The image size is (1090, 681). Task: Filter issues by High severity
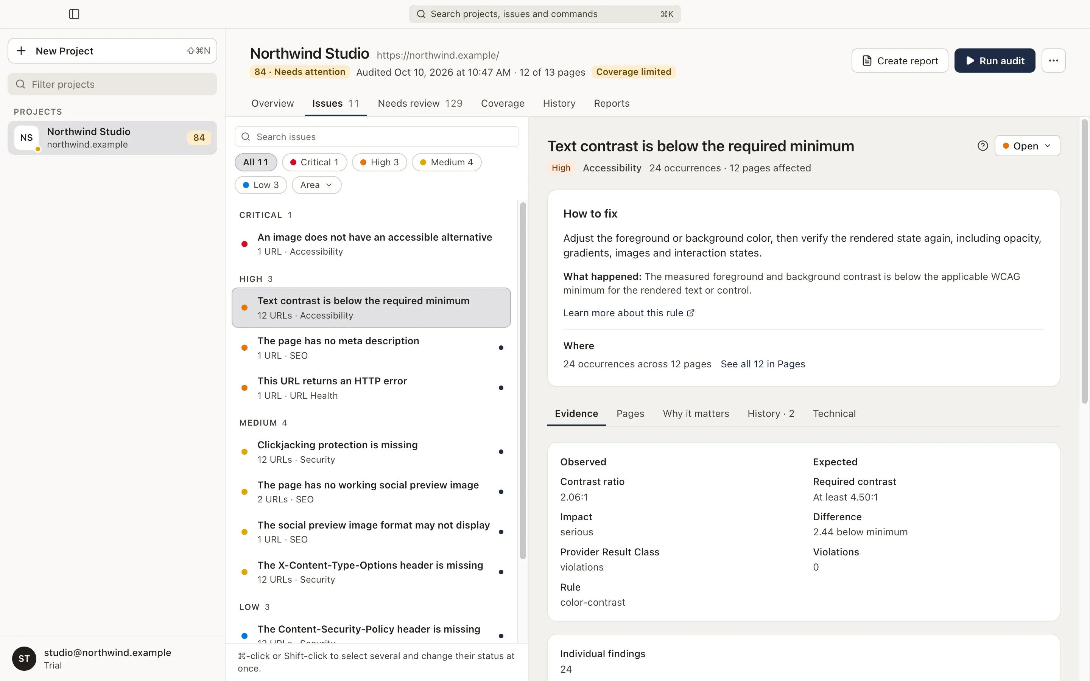pos(379,162)
